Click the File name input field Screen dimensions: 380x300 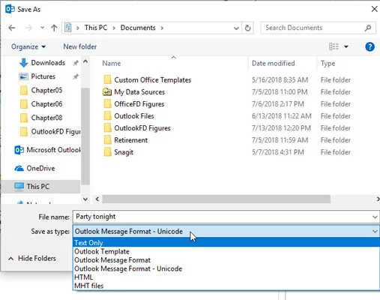[x=223, y=217]
